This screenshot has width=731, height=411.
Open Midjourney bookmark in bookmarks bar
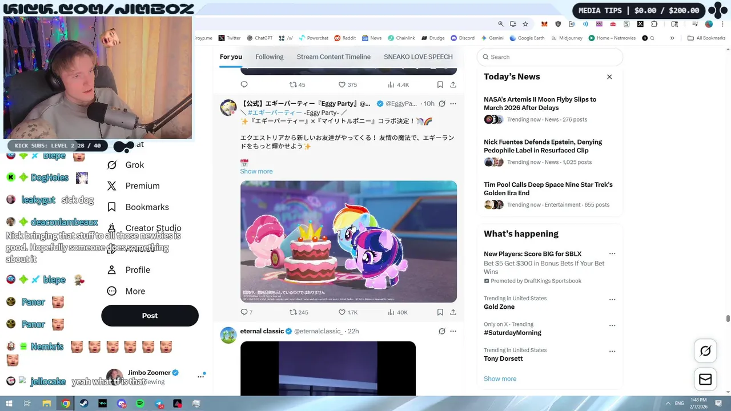click(x=566, y=38)
